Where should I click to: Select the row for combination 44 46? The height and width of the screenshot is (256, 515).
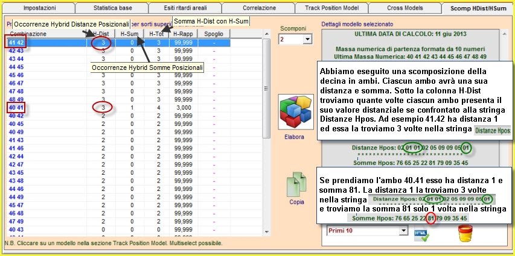[x=118, y=189]
